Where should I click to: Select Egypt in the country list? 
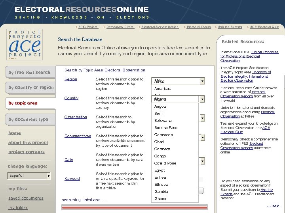tap(175, 170)
